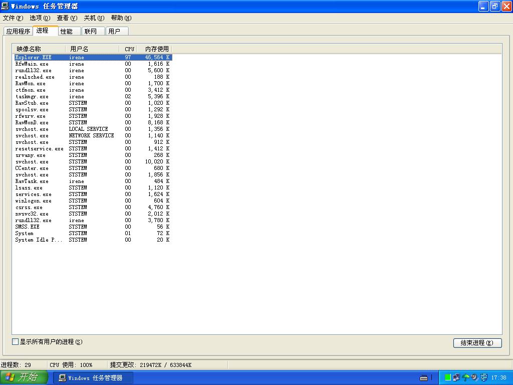The height and width of the screenshot is (385, 513).
Task: Select the RavMon.exe process row
Action: (93, 84)
